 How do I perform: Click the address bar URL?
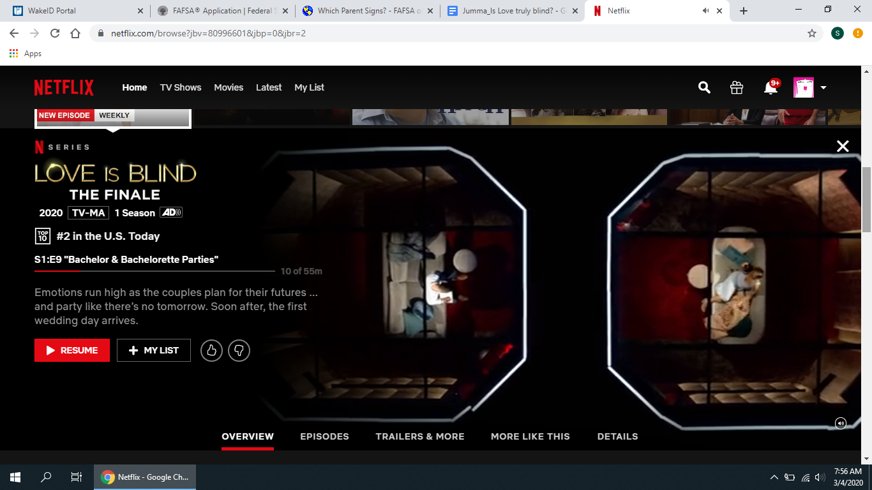(x=208, y=33)
